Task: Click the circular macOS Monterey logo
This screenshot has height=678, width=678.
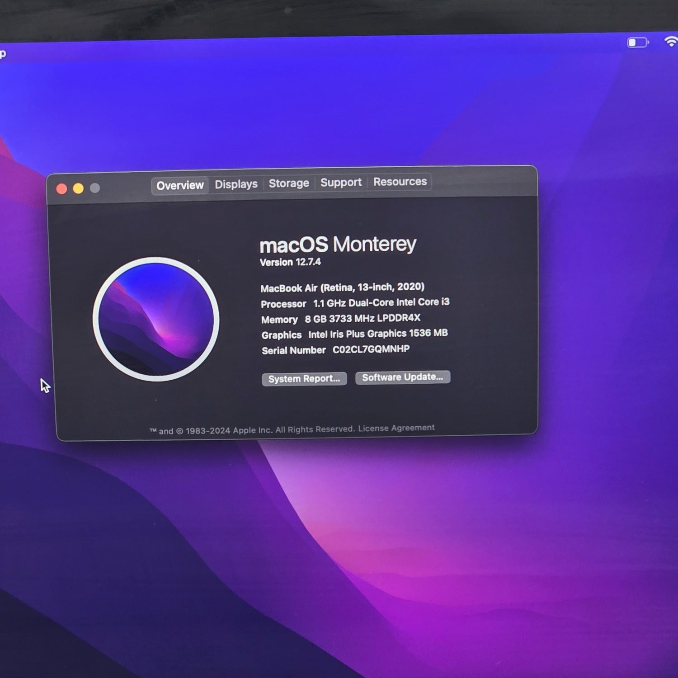Action: pyautogui.click(x=156, y=319)
